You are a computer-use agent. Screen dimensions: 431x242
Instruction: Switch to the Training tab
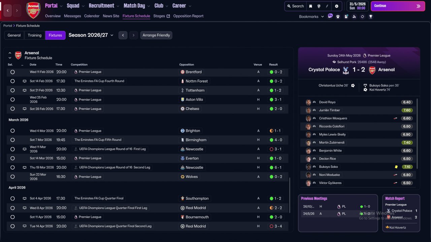[x=35, y=35]
